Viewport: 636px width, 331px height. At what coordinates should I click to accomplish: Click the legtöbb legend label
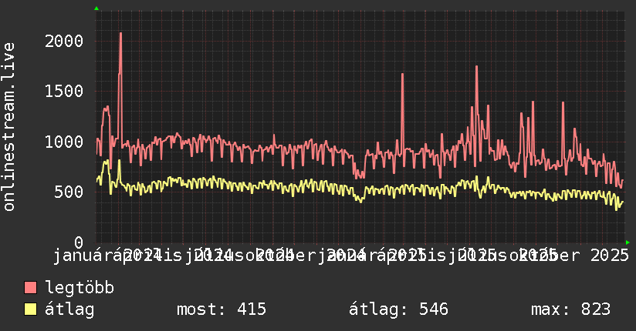79,287
